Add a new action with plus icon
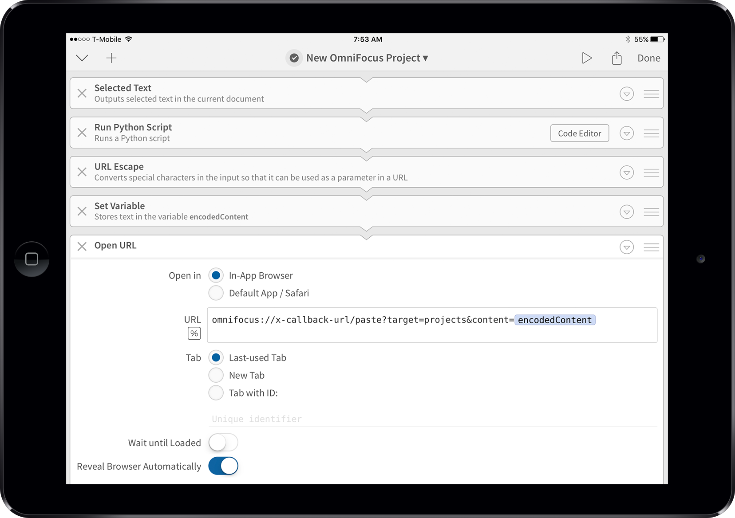Screen dimensions: 735x518 coord(111,58)
